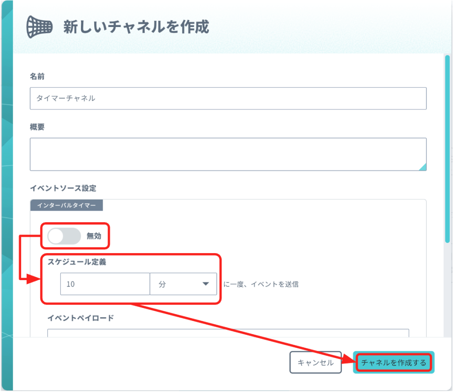The width and height of the screenshot is (453, 392).
Task: Click the イベントソース設定 section label
Action: tap(63, 188)
